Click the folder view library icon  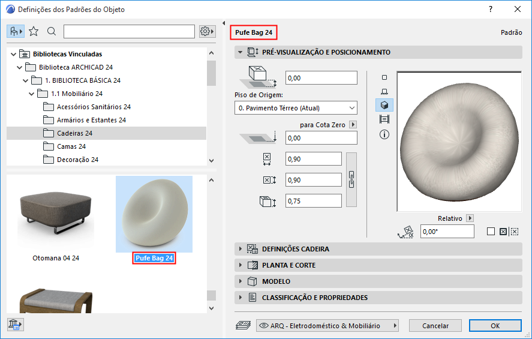click(16, 32)
